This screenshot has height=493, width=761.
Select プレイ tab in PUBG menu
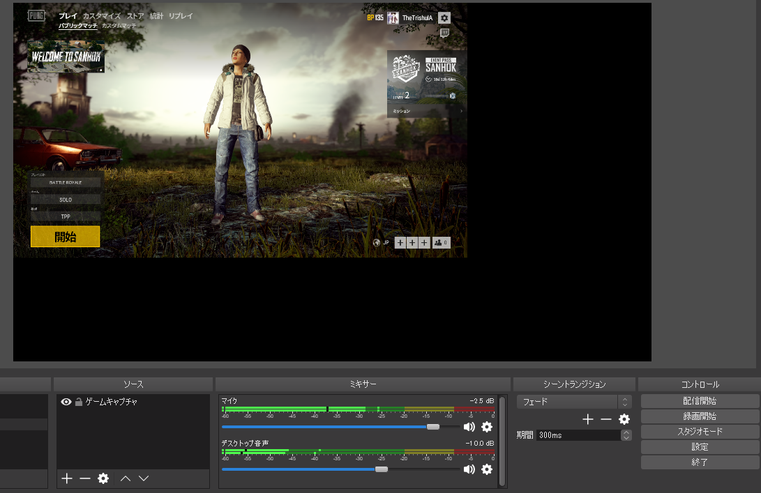point(68,16)
